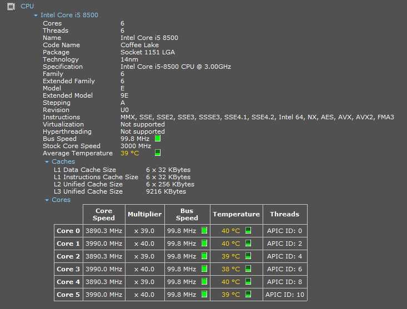
Task: Open the CPU section heading
Action: pyautogui.click(x=27, y=6)
